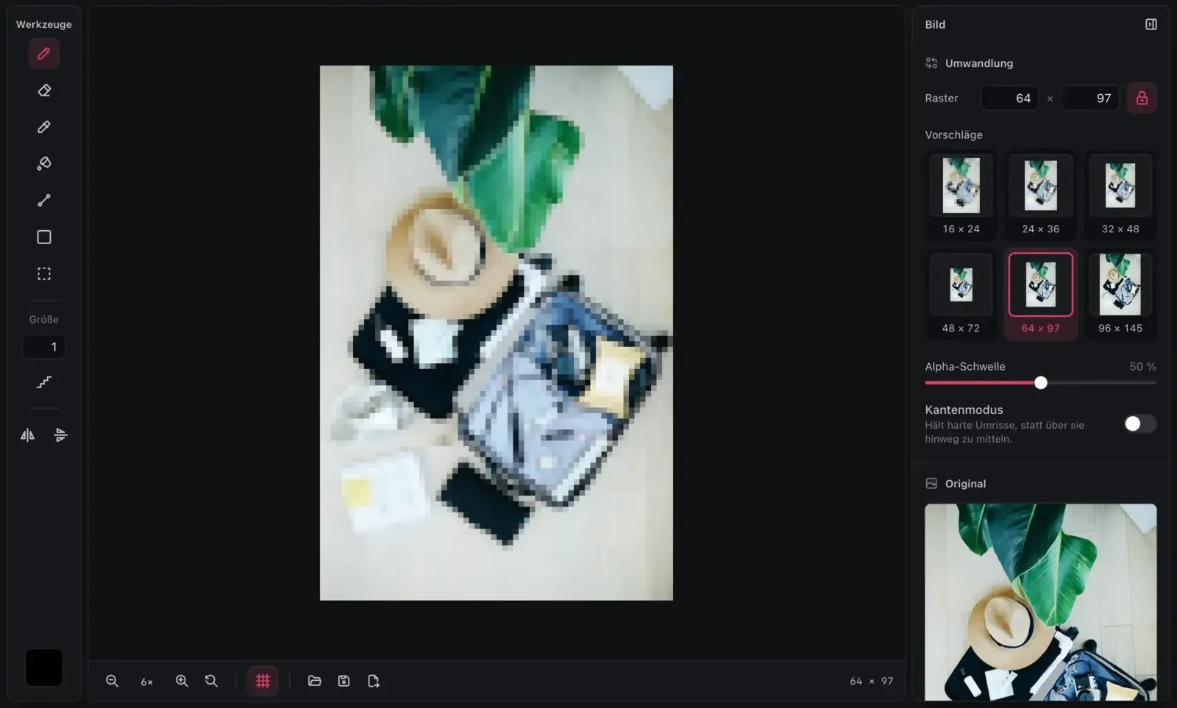Collapse the Bild side panel
Viewport: 1177px width, 708px height.
pos(1151,24)
